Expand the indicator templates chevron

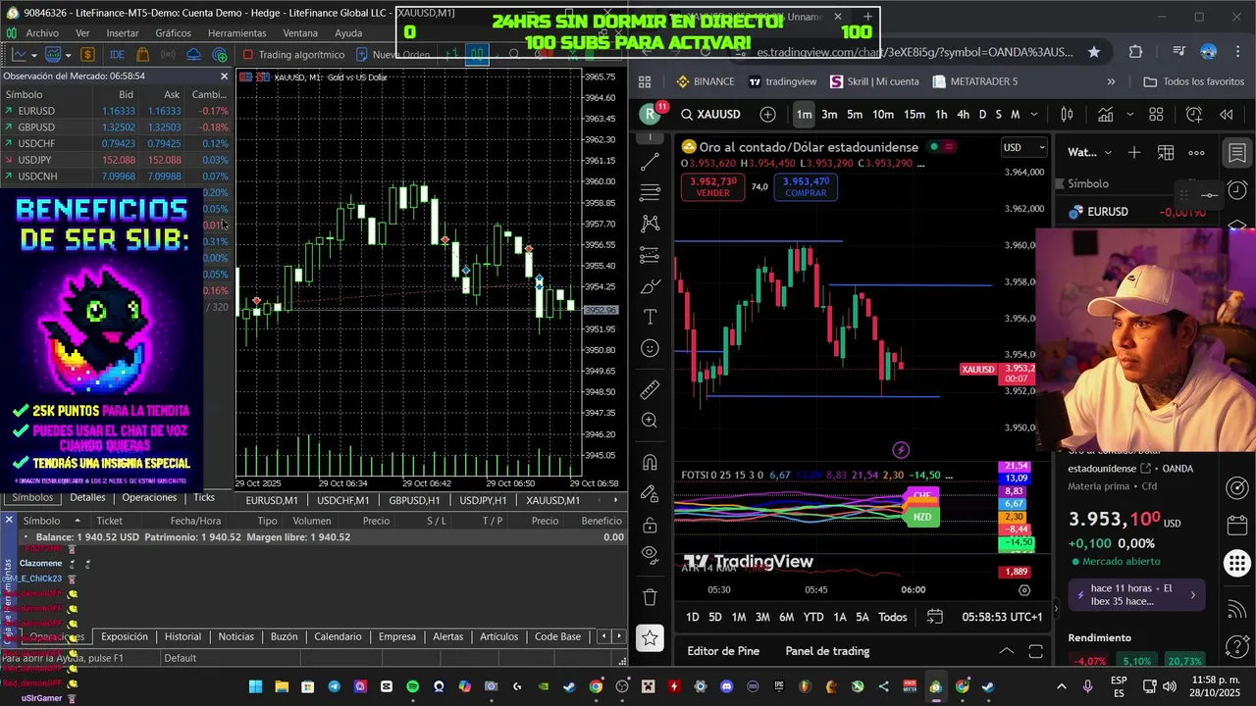1130,115
